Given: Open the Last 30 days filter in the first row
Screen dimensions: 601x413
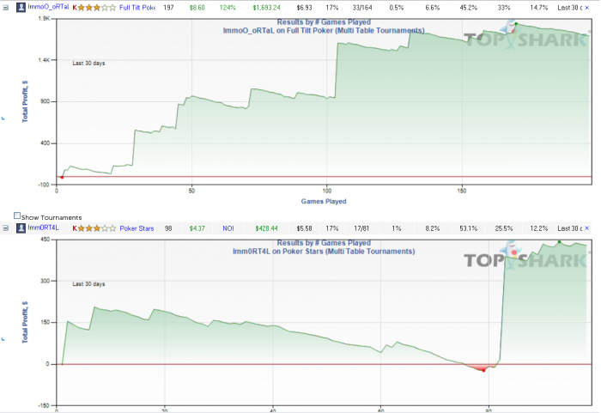Looking at the screenshot, I should pos(569,8).
